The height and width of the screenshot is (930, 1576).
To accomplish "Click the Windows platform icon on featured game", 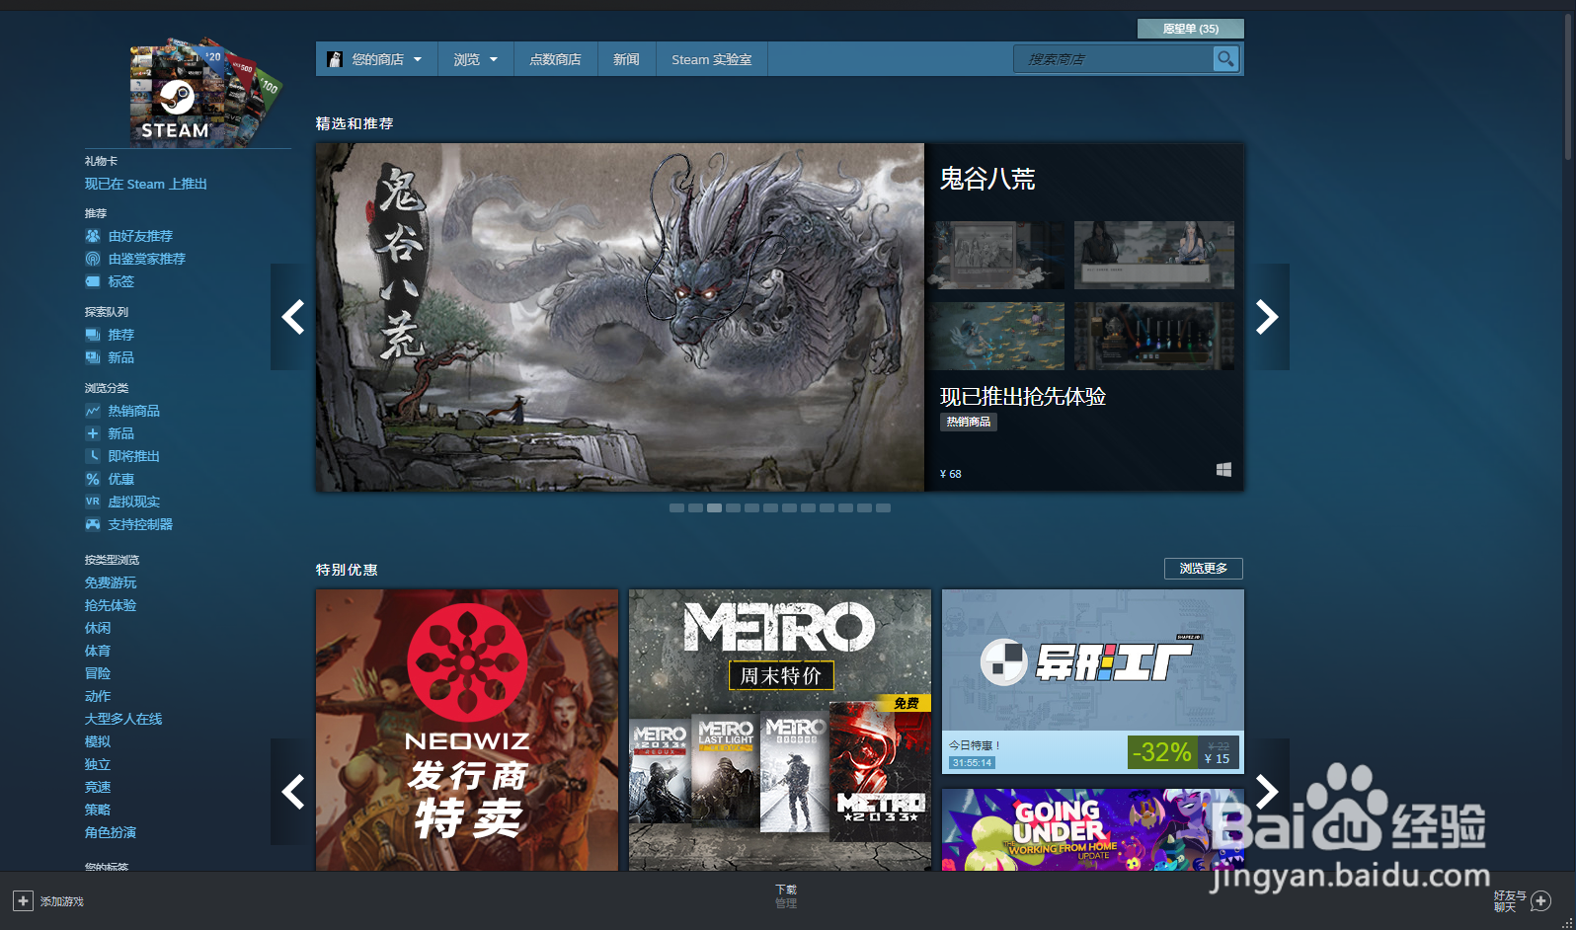I will tap(1223, 470).
